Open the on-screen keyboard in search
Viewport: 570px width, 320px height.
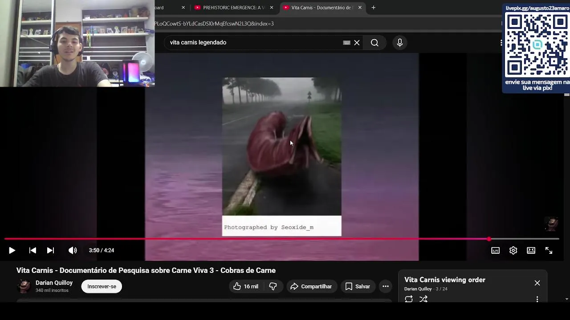[x=346, y=43]
